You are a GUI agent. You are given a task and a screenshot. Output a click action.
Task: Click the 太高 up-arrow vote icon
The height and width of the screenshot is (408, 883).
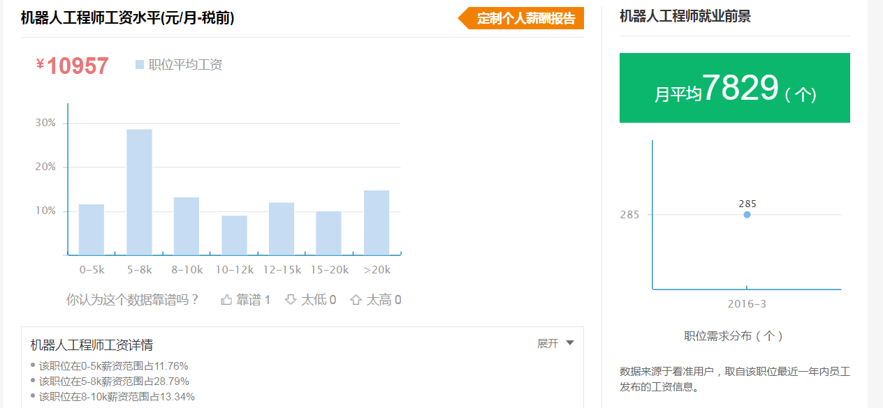click(x=357, y=299)
